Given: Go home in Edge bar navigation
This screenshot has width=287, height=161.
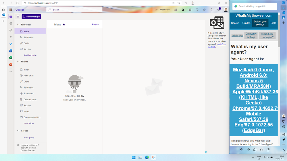Looking at the screenshot, I should (x=255, y=150).
